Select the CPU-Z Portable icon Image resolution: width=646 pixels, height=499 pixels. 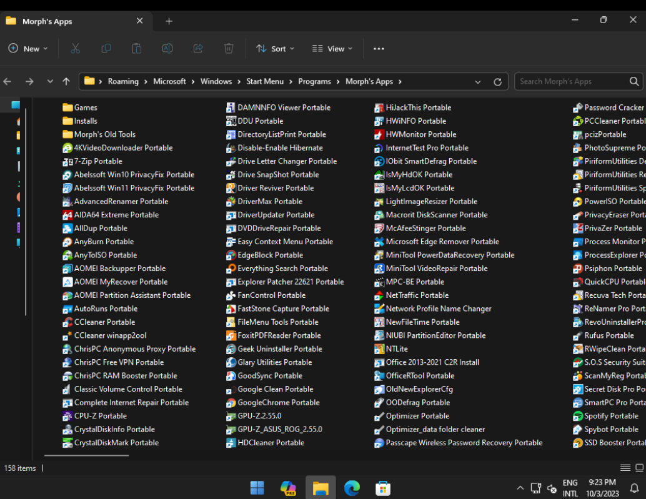tap(67, 416)
